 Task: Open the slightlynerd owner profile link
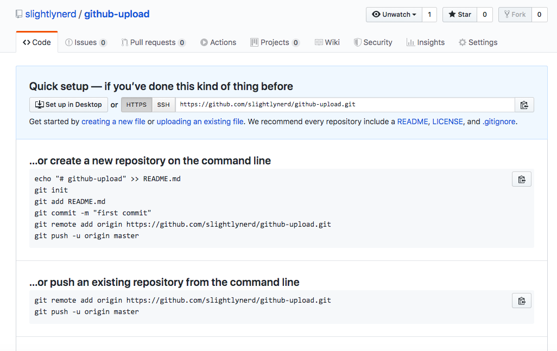[x=50, y=14]
